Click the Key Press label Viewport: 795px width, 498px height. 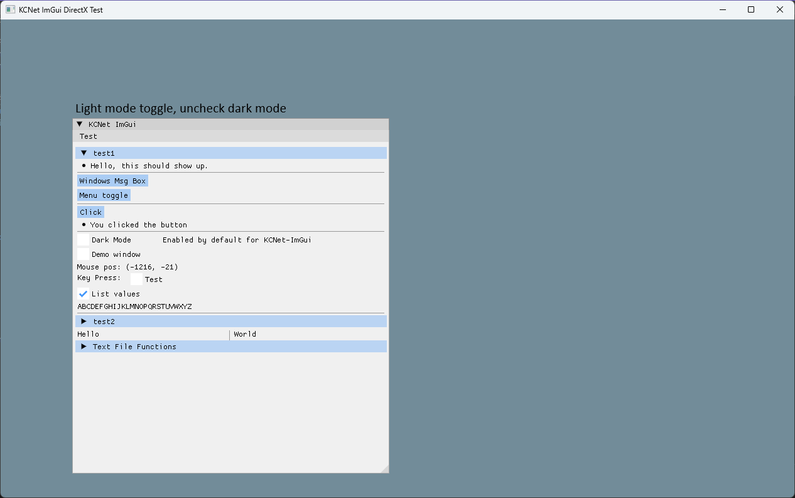(99, 278)
